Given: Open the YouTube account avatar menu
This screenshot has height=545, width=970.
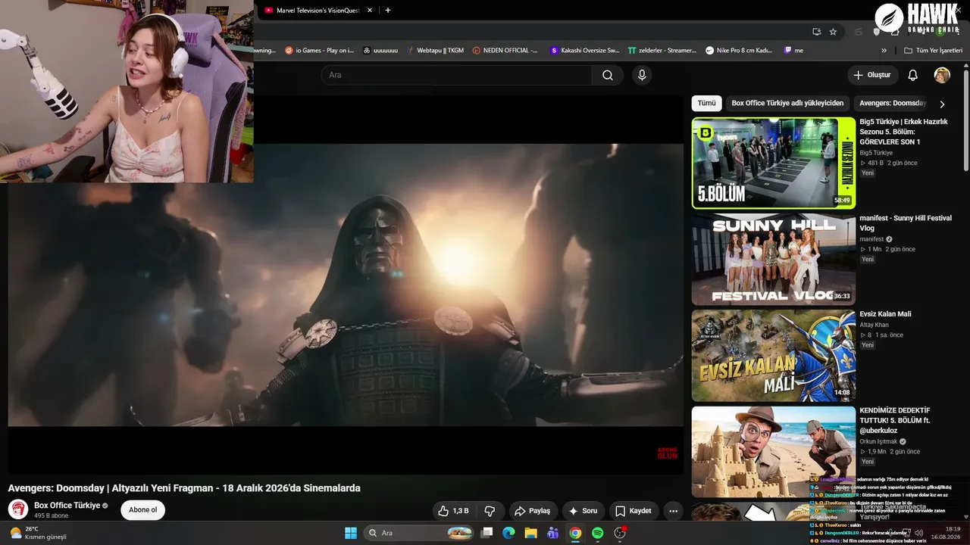Looking at the screenshot, I should [942, 75].
